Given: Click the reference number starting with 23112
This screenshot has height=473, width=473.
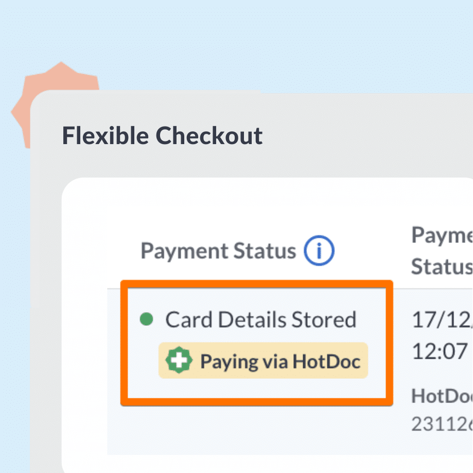Looking at the screenshot, I should 442,424.
